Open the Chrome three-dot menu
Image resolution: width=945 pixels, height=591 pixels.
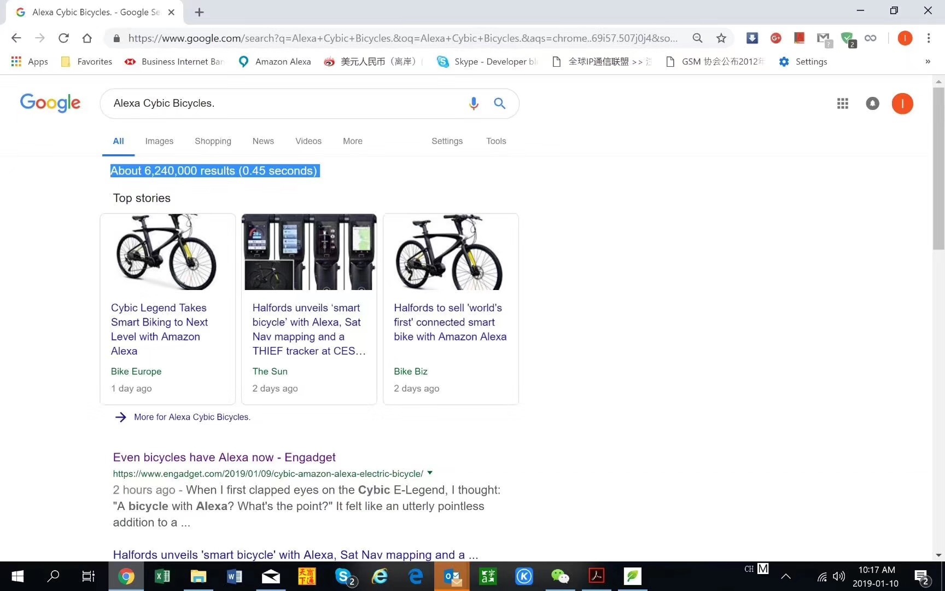pos(929,38)
